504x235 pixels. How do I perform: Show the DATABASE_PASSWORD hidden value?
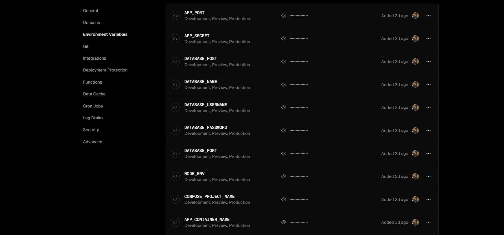pyautogui.click(x=284, y=131)
